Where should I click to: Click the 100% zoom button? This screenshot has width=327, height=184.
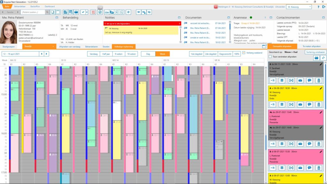click(x=237, y=54)
